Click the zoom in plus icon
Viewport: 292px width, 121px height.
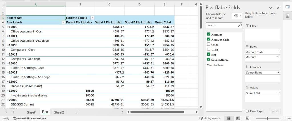[x=281, y=118]
